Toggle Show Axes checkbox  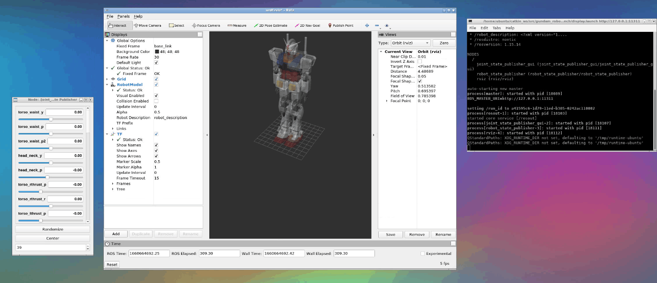[x=156, y=151]
